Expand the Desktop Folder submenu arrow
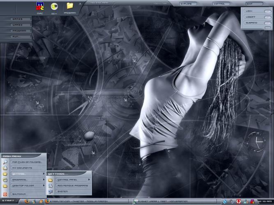 (44, 186)
